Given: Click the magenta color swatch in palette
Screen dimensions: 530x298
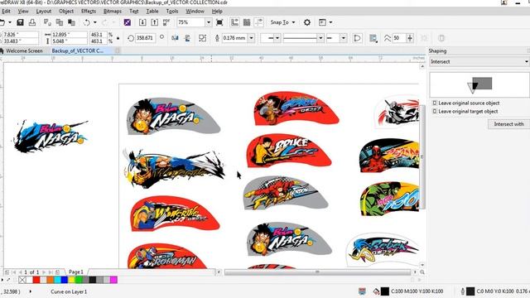Looking at the screenshot, I should tap(113, 280).
